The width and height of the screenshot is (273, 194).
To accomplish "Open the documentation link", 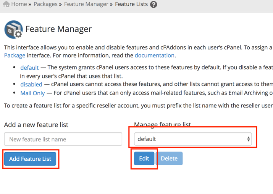I will pyautogui.click(x=155, y=55).
